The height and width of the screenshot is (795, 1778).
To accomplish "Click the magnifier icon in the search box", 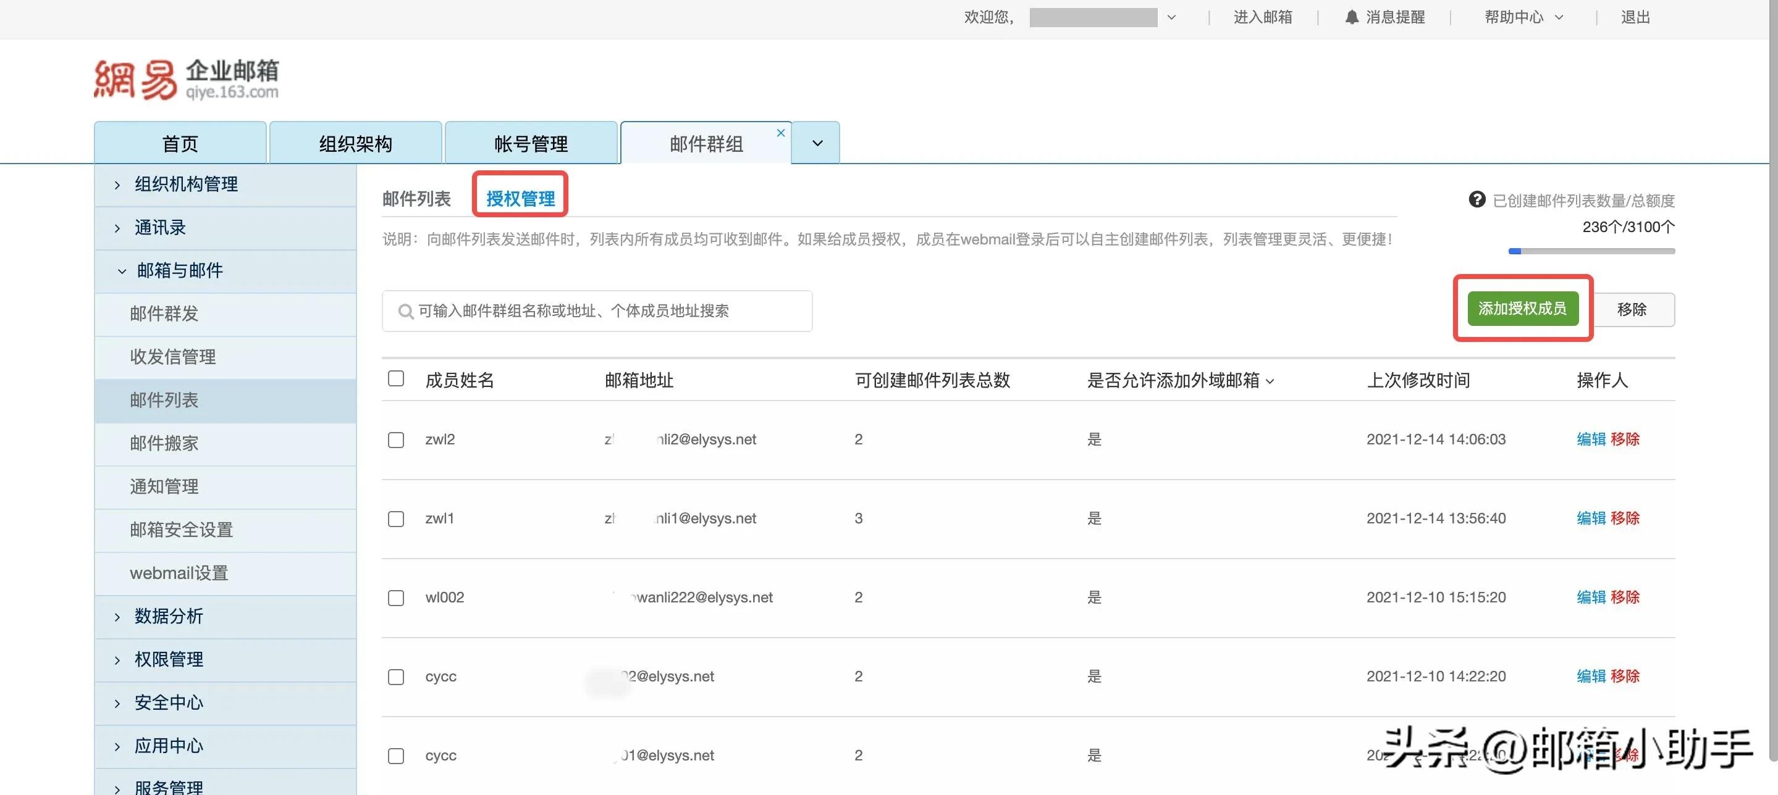I will pos(406,311).
